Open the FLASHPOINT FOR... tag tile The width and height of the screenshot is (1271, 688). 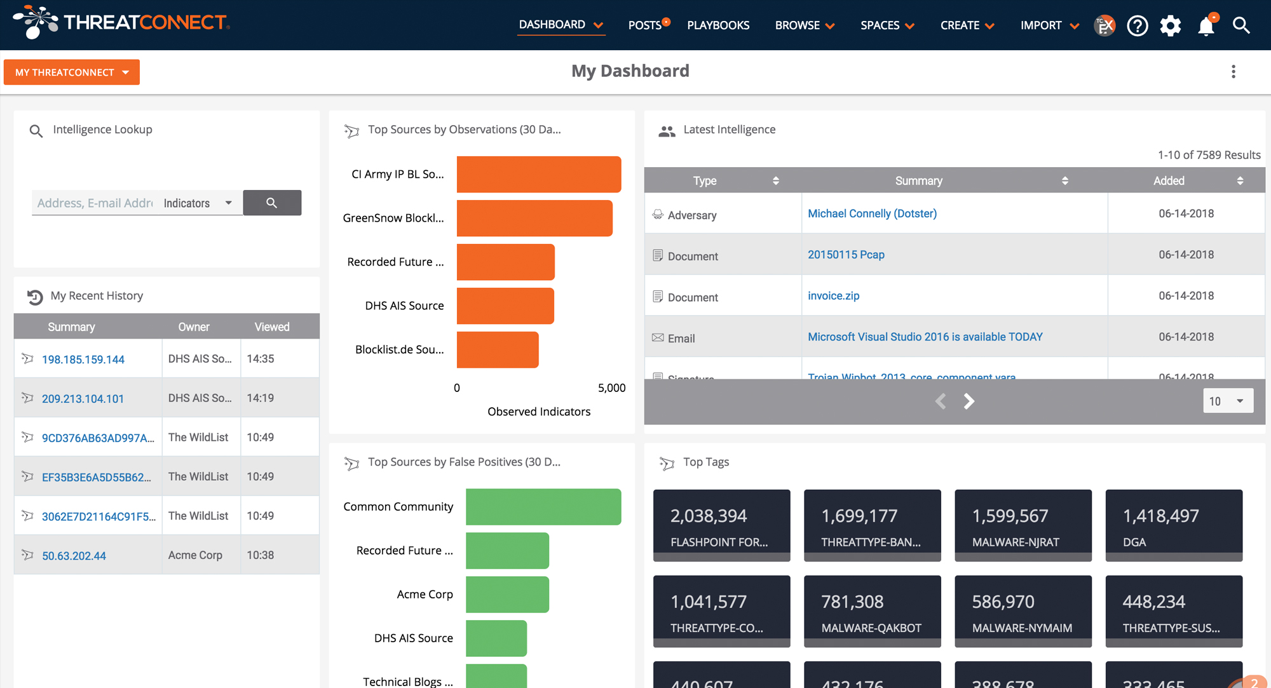point(722,525)
